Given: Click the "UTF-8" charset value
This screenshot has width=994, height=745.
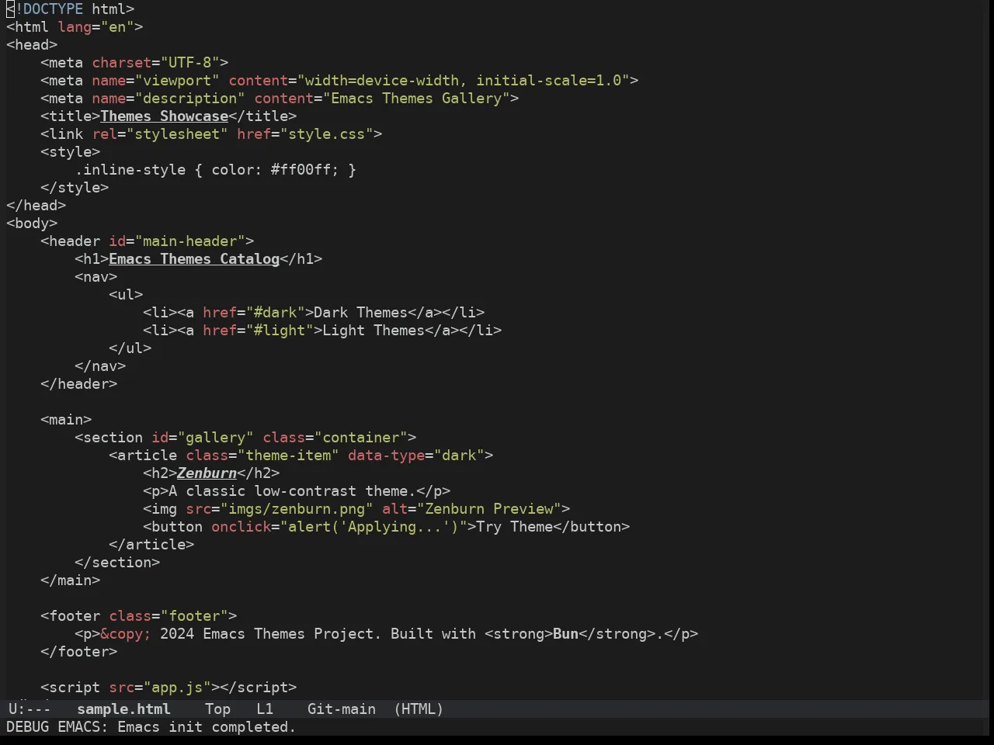Looking at the screenshot, I should [190, 63].
